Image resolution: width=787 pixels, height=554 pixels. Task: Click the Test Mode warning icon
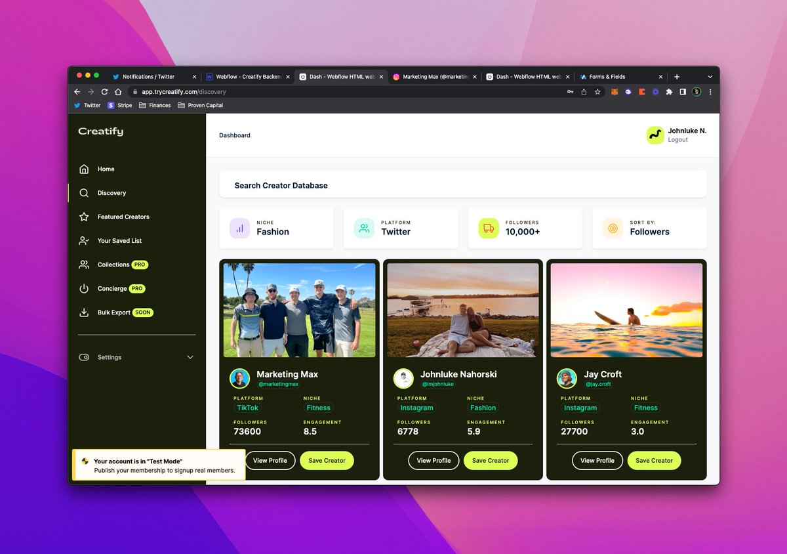click(x=85, y=461)
